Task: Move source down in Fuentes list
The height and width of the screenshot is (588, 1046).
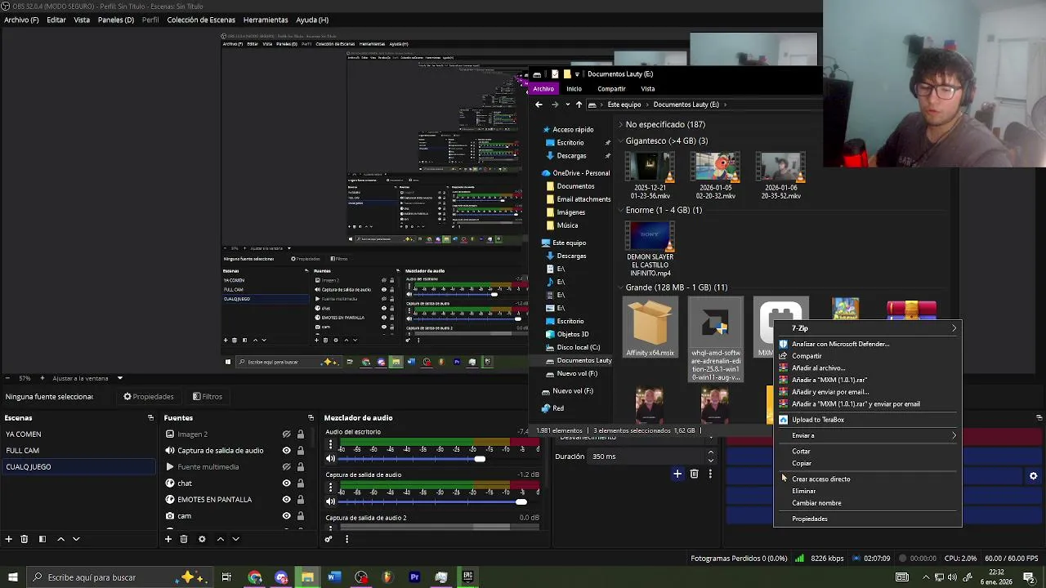Action: pos(235,539)
